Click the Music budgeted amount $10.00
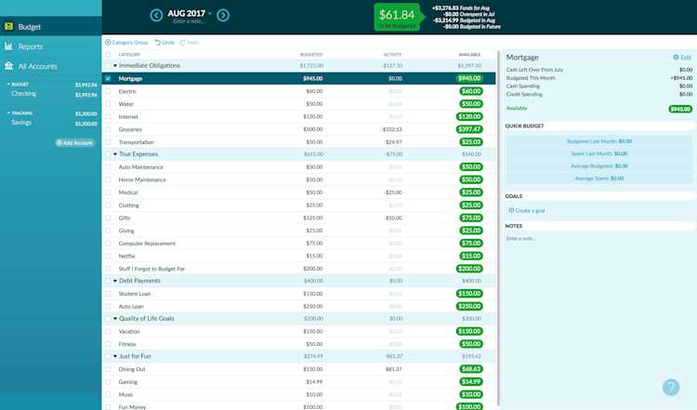Image resolution: width=697 pixels, height=410 pixels. coord(314,394)
